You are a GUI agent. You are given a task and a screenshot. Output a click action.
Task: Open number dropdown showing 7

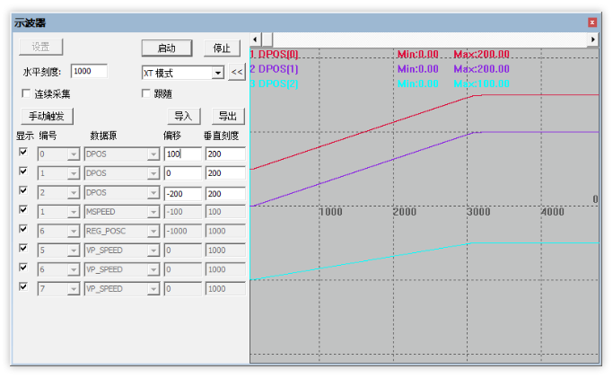(73, 289)
